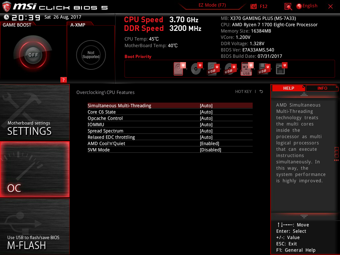
Task: Click the MSI dragon shield logo
Action: pyautogui.click(x=7, y=7)
